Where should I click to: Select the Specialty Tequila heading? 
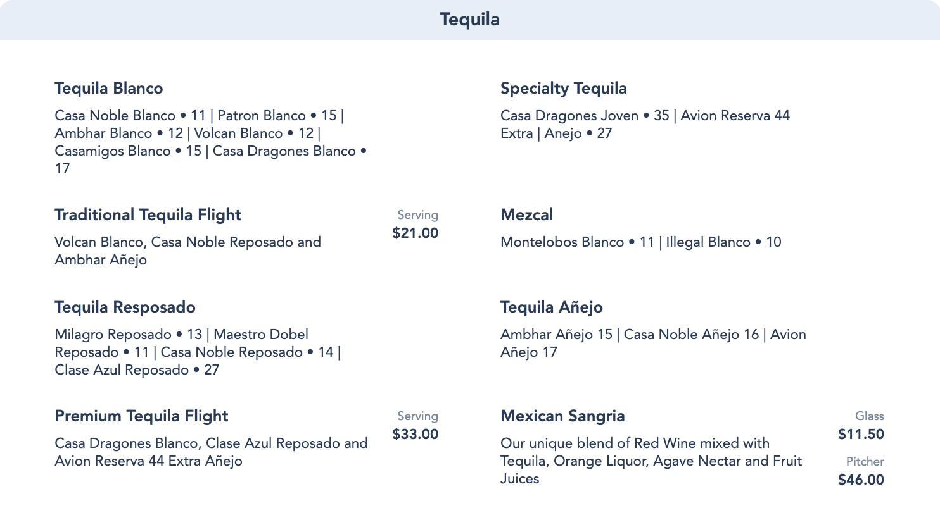(563, 89)
